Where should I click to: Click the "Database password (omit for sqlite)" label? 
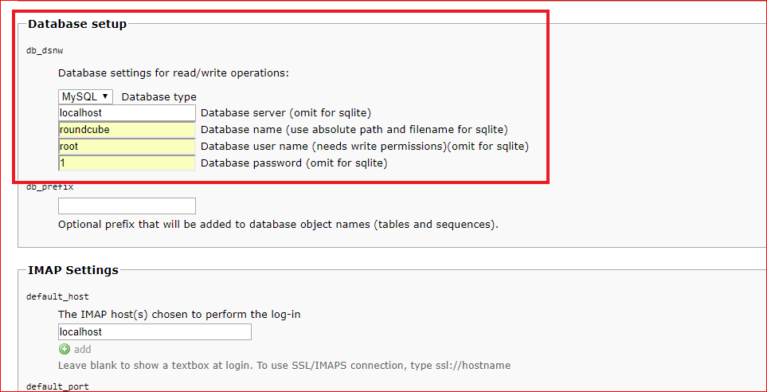[x=293, y=163]
